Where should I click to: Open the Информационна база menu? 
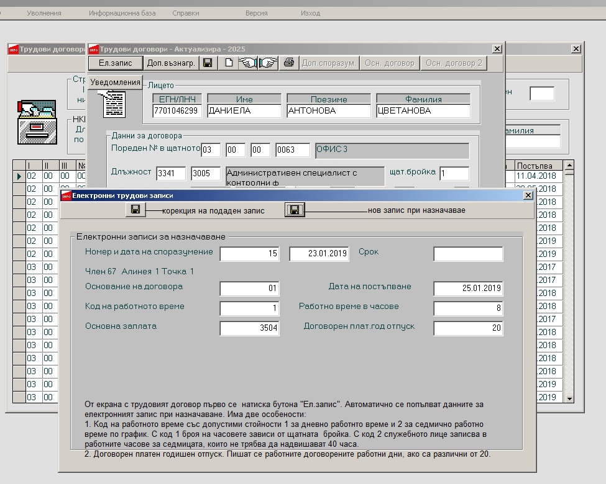pyautogui.click(x=122, y=13)
